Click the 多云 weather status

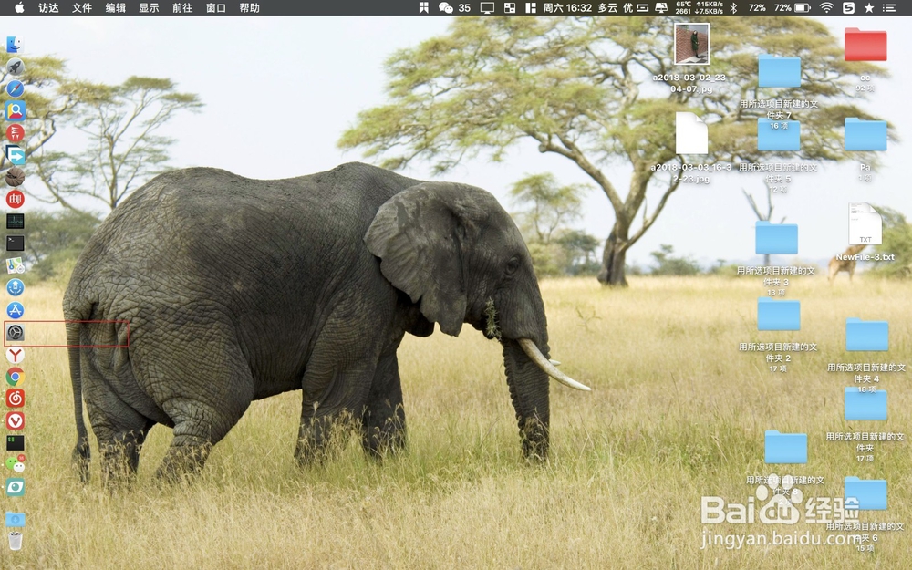pyautogui.click(x=607, y=7)
